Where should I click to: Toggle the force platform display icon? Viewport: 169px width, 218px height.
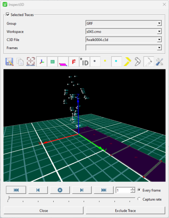pos(63,61)
